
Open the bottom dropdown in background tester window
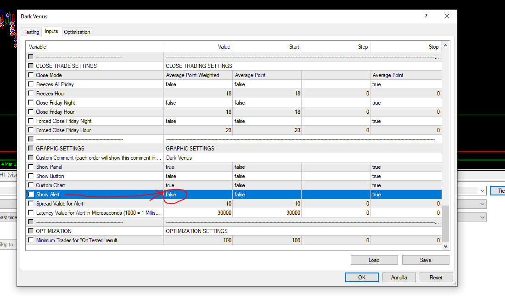coord(482,217)
